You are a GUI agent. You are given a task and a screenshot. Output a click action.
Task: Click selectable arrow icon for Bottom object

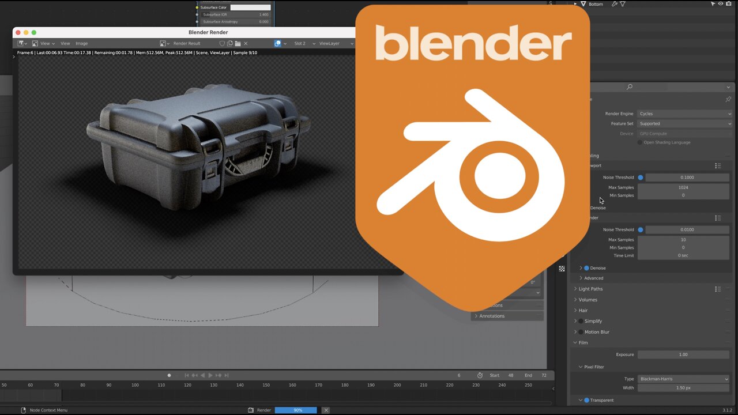click(x=713, y=4)
